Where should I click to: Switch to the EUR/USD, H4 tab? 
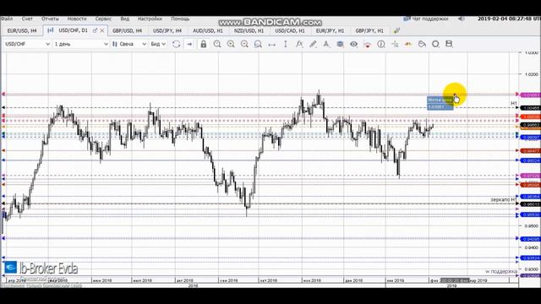pos(22,30)
